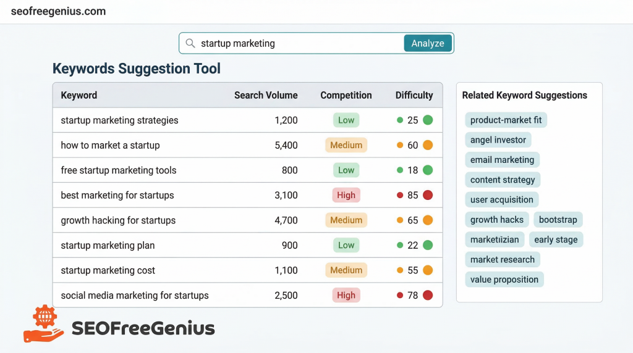The height and width of the screenshot is (353, 633).
Task: Click large green difficulty dot beside 25
Action: pyautogui.click(x=428, y=120)
